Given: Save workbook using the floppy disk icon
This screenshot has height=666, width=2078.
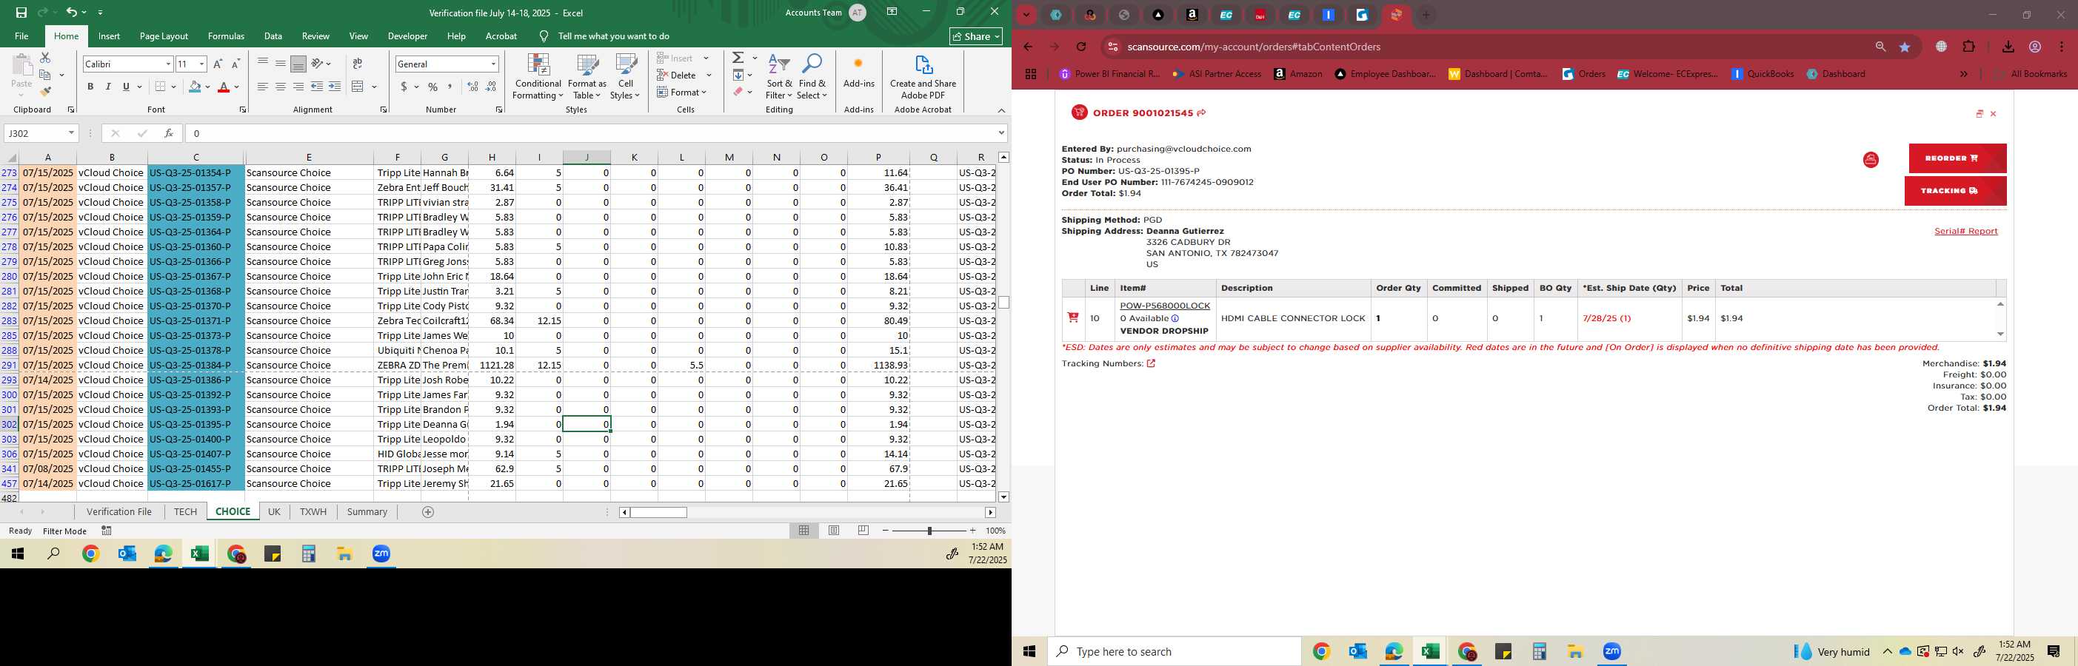Looking at the screenshot, I should 21,12.
